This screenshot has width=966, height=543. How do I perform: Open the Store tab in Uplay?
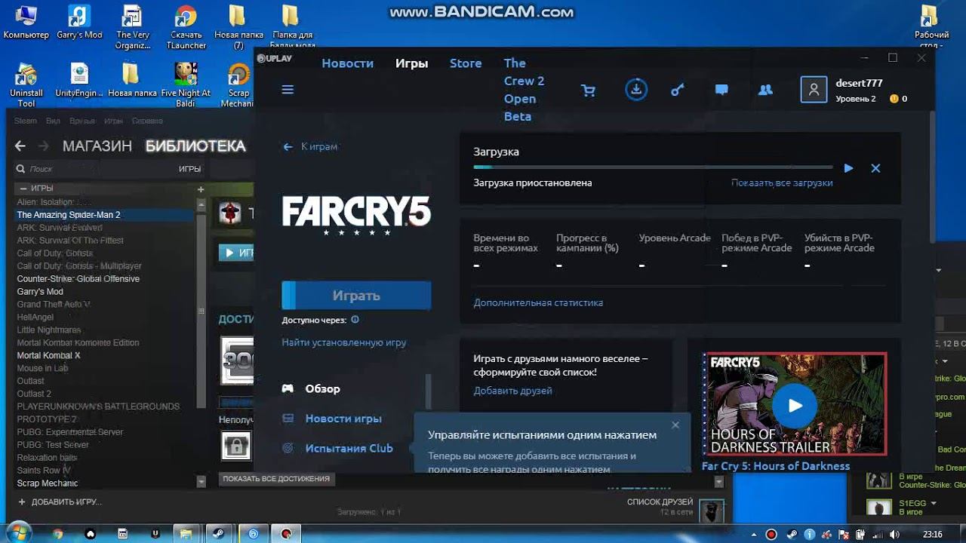coord(466,63)
